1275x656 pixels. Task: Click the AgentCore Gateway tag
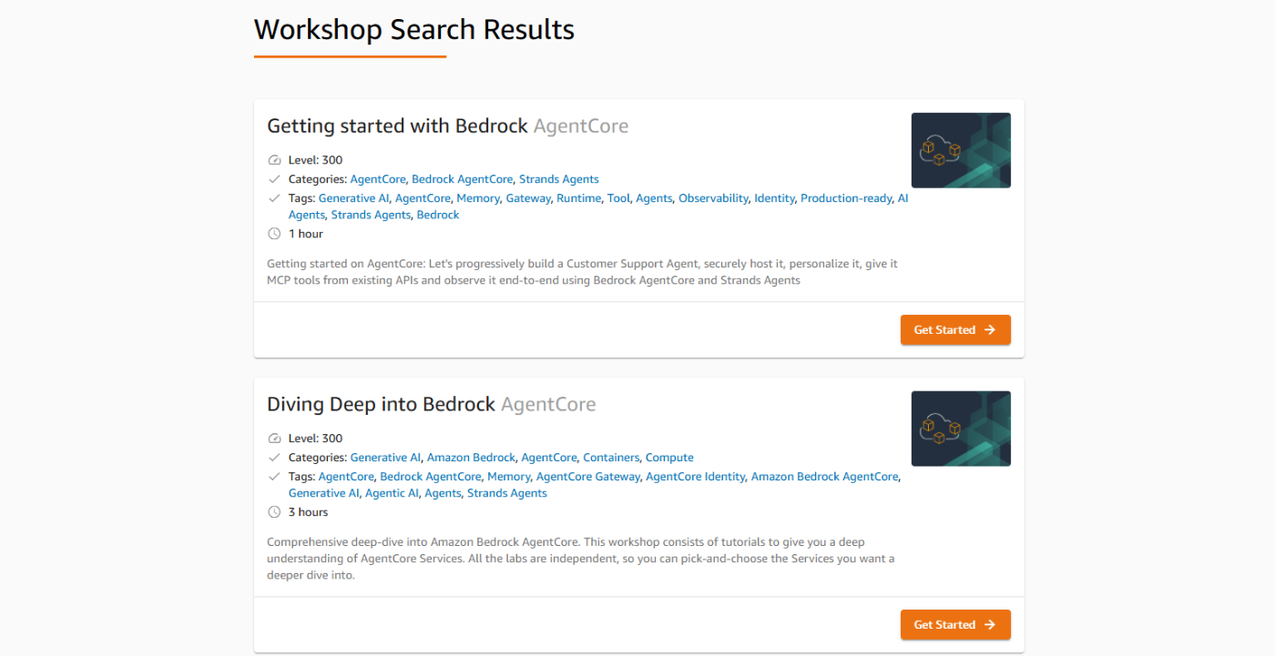pos(588,477)
